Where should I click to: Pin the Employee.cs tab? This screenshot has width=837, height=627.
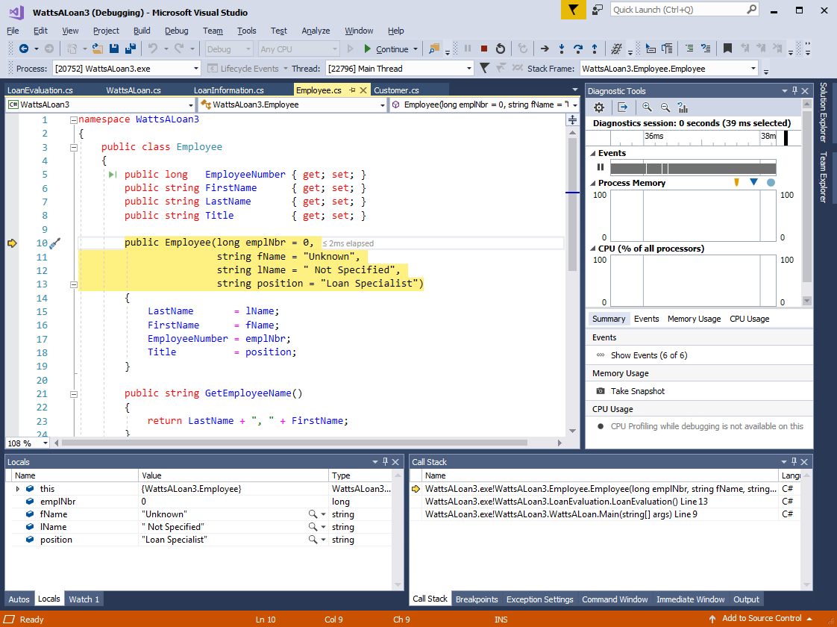click(352, 90)
